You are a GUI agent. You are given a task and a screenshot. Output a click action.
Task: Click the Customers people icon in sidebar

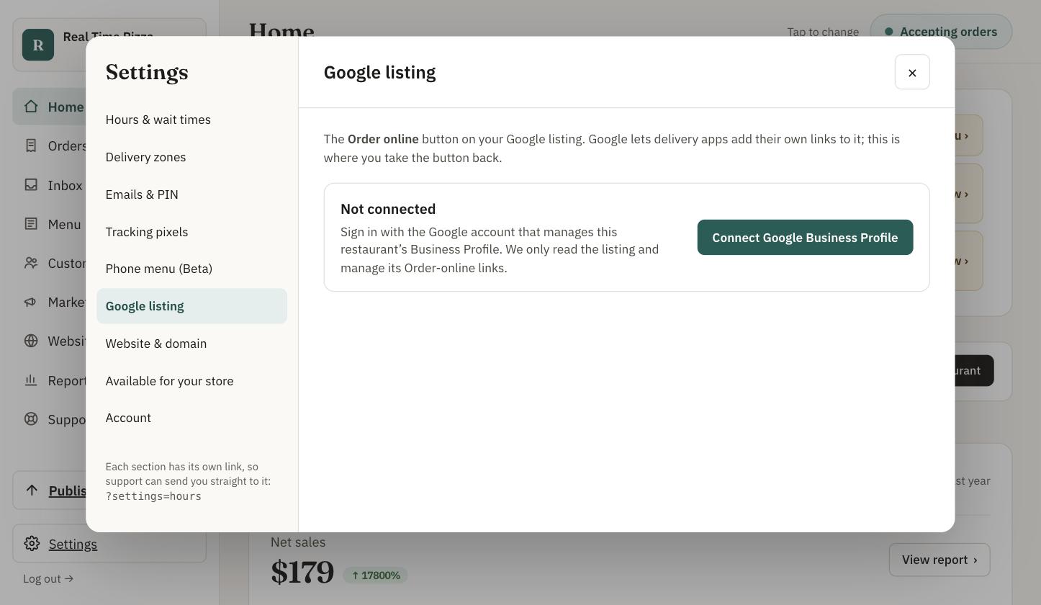(x=31, y=263)
